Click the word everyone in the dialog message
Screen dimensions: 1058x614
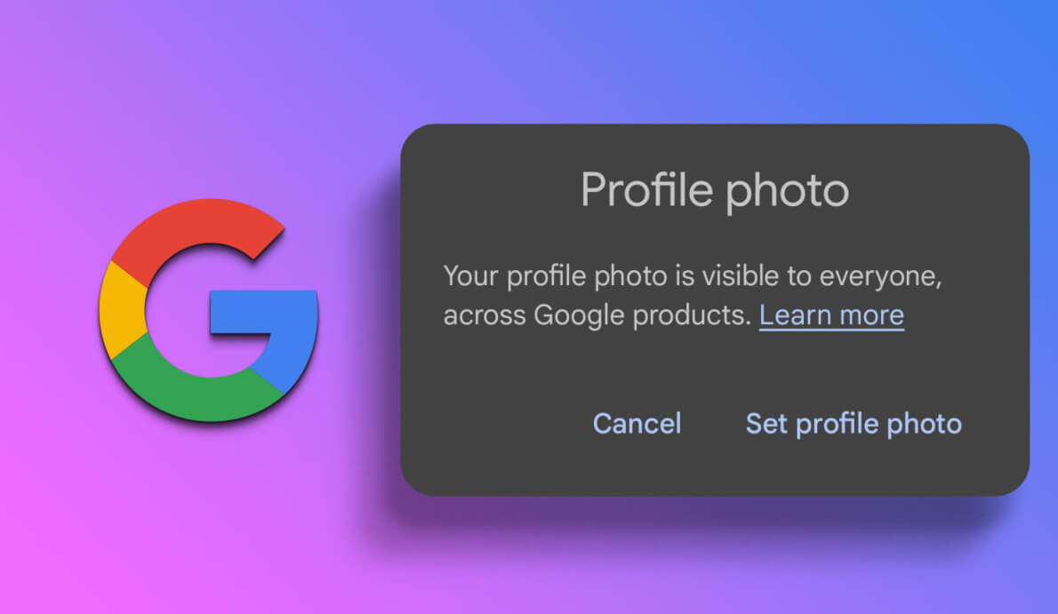[880, 276]
